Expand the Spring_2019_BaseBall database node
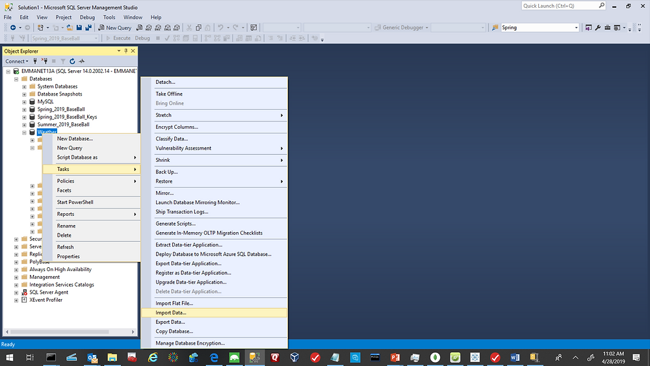The width and height of the screenshot is (650, 366). click(x=24, y=109)
